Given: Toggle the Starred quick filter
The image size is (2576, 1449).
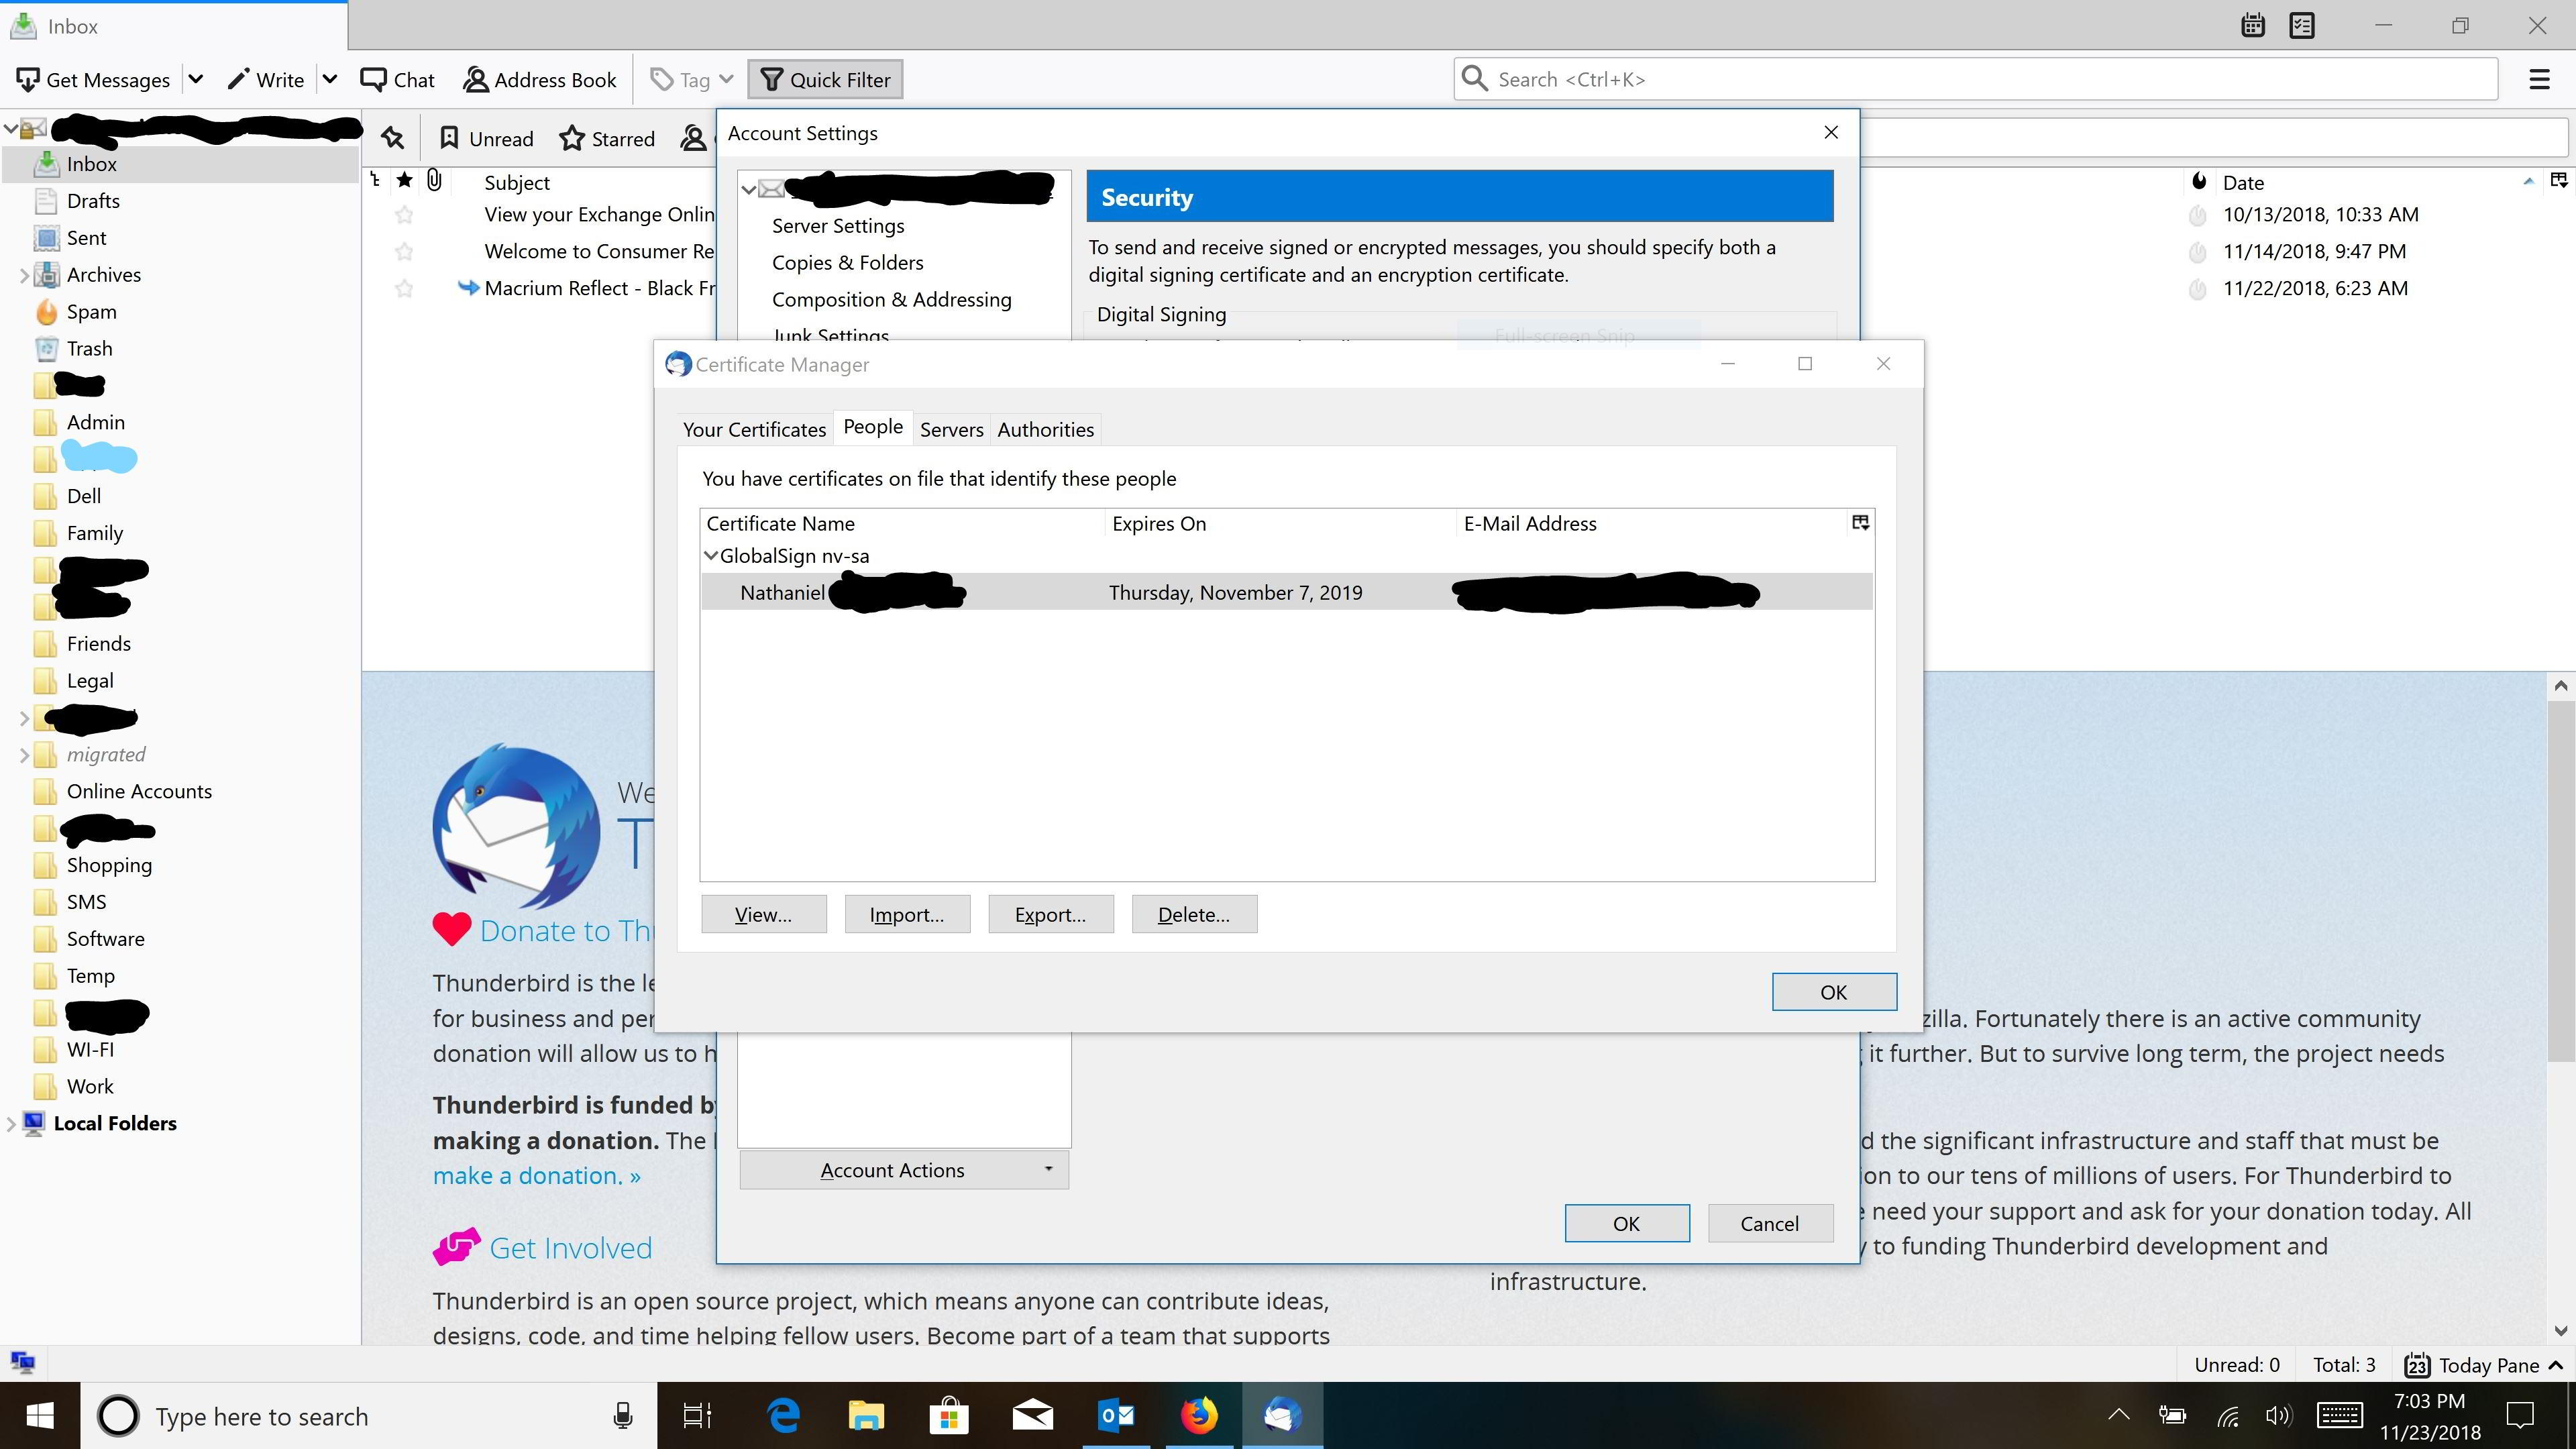Looking at the screenshot, I should (x=607, y=139).
